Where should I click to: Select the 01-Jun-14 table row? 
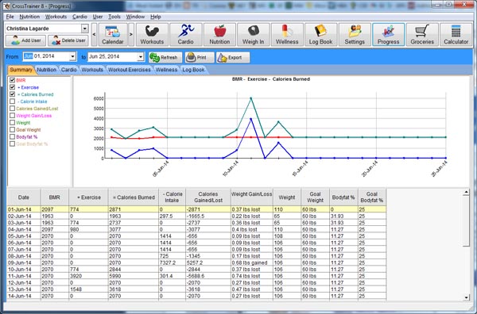click(196, 209)
